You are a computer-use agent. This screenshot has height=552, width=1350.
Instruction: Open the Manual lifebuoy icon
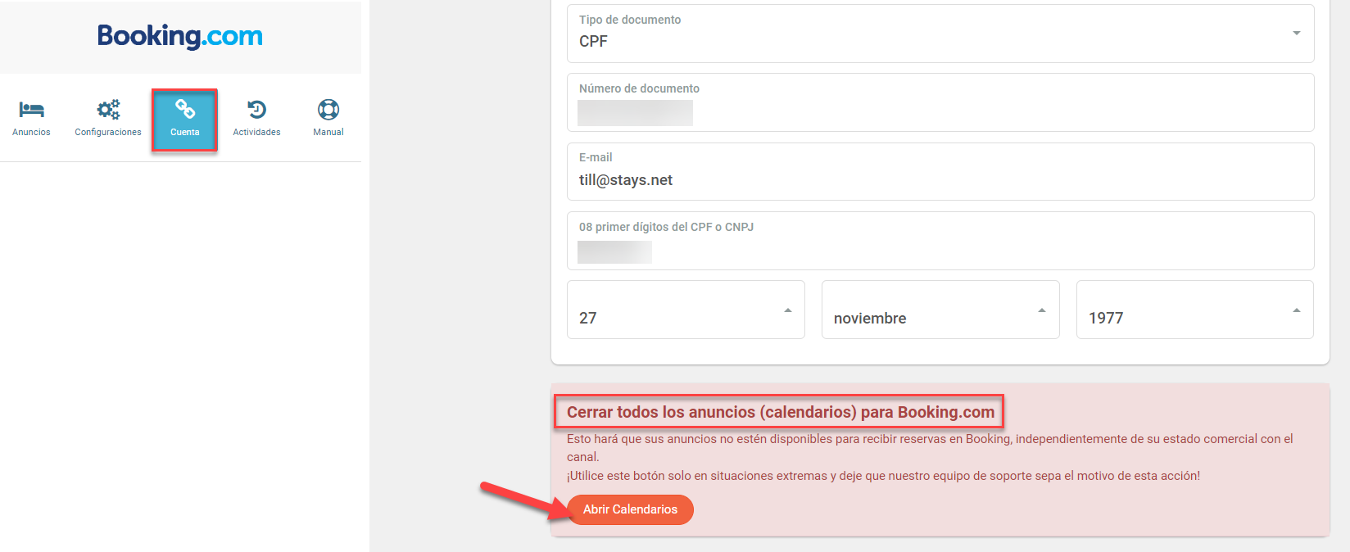(328, 110)
